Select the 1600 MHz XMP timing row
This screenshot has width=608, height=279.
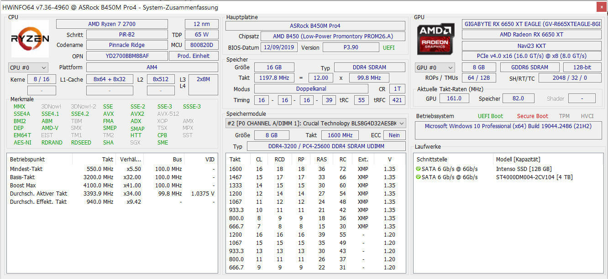pyautogui.click(x=315, y=169)
